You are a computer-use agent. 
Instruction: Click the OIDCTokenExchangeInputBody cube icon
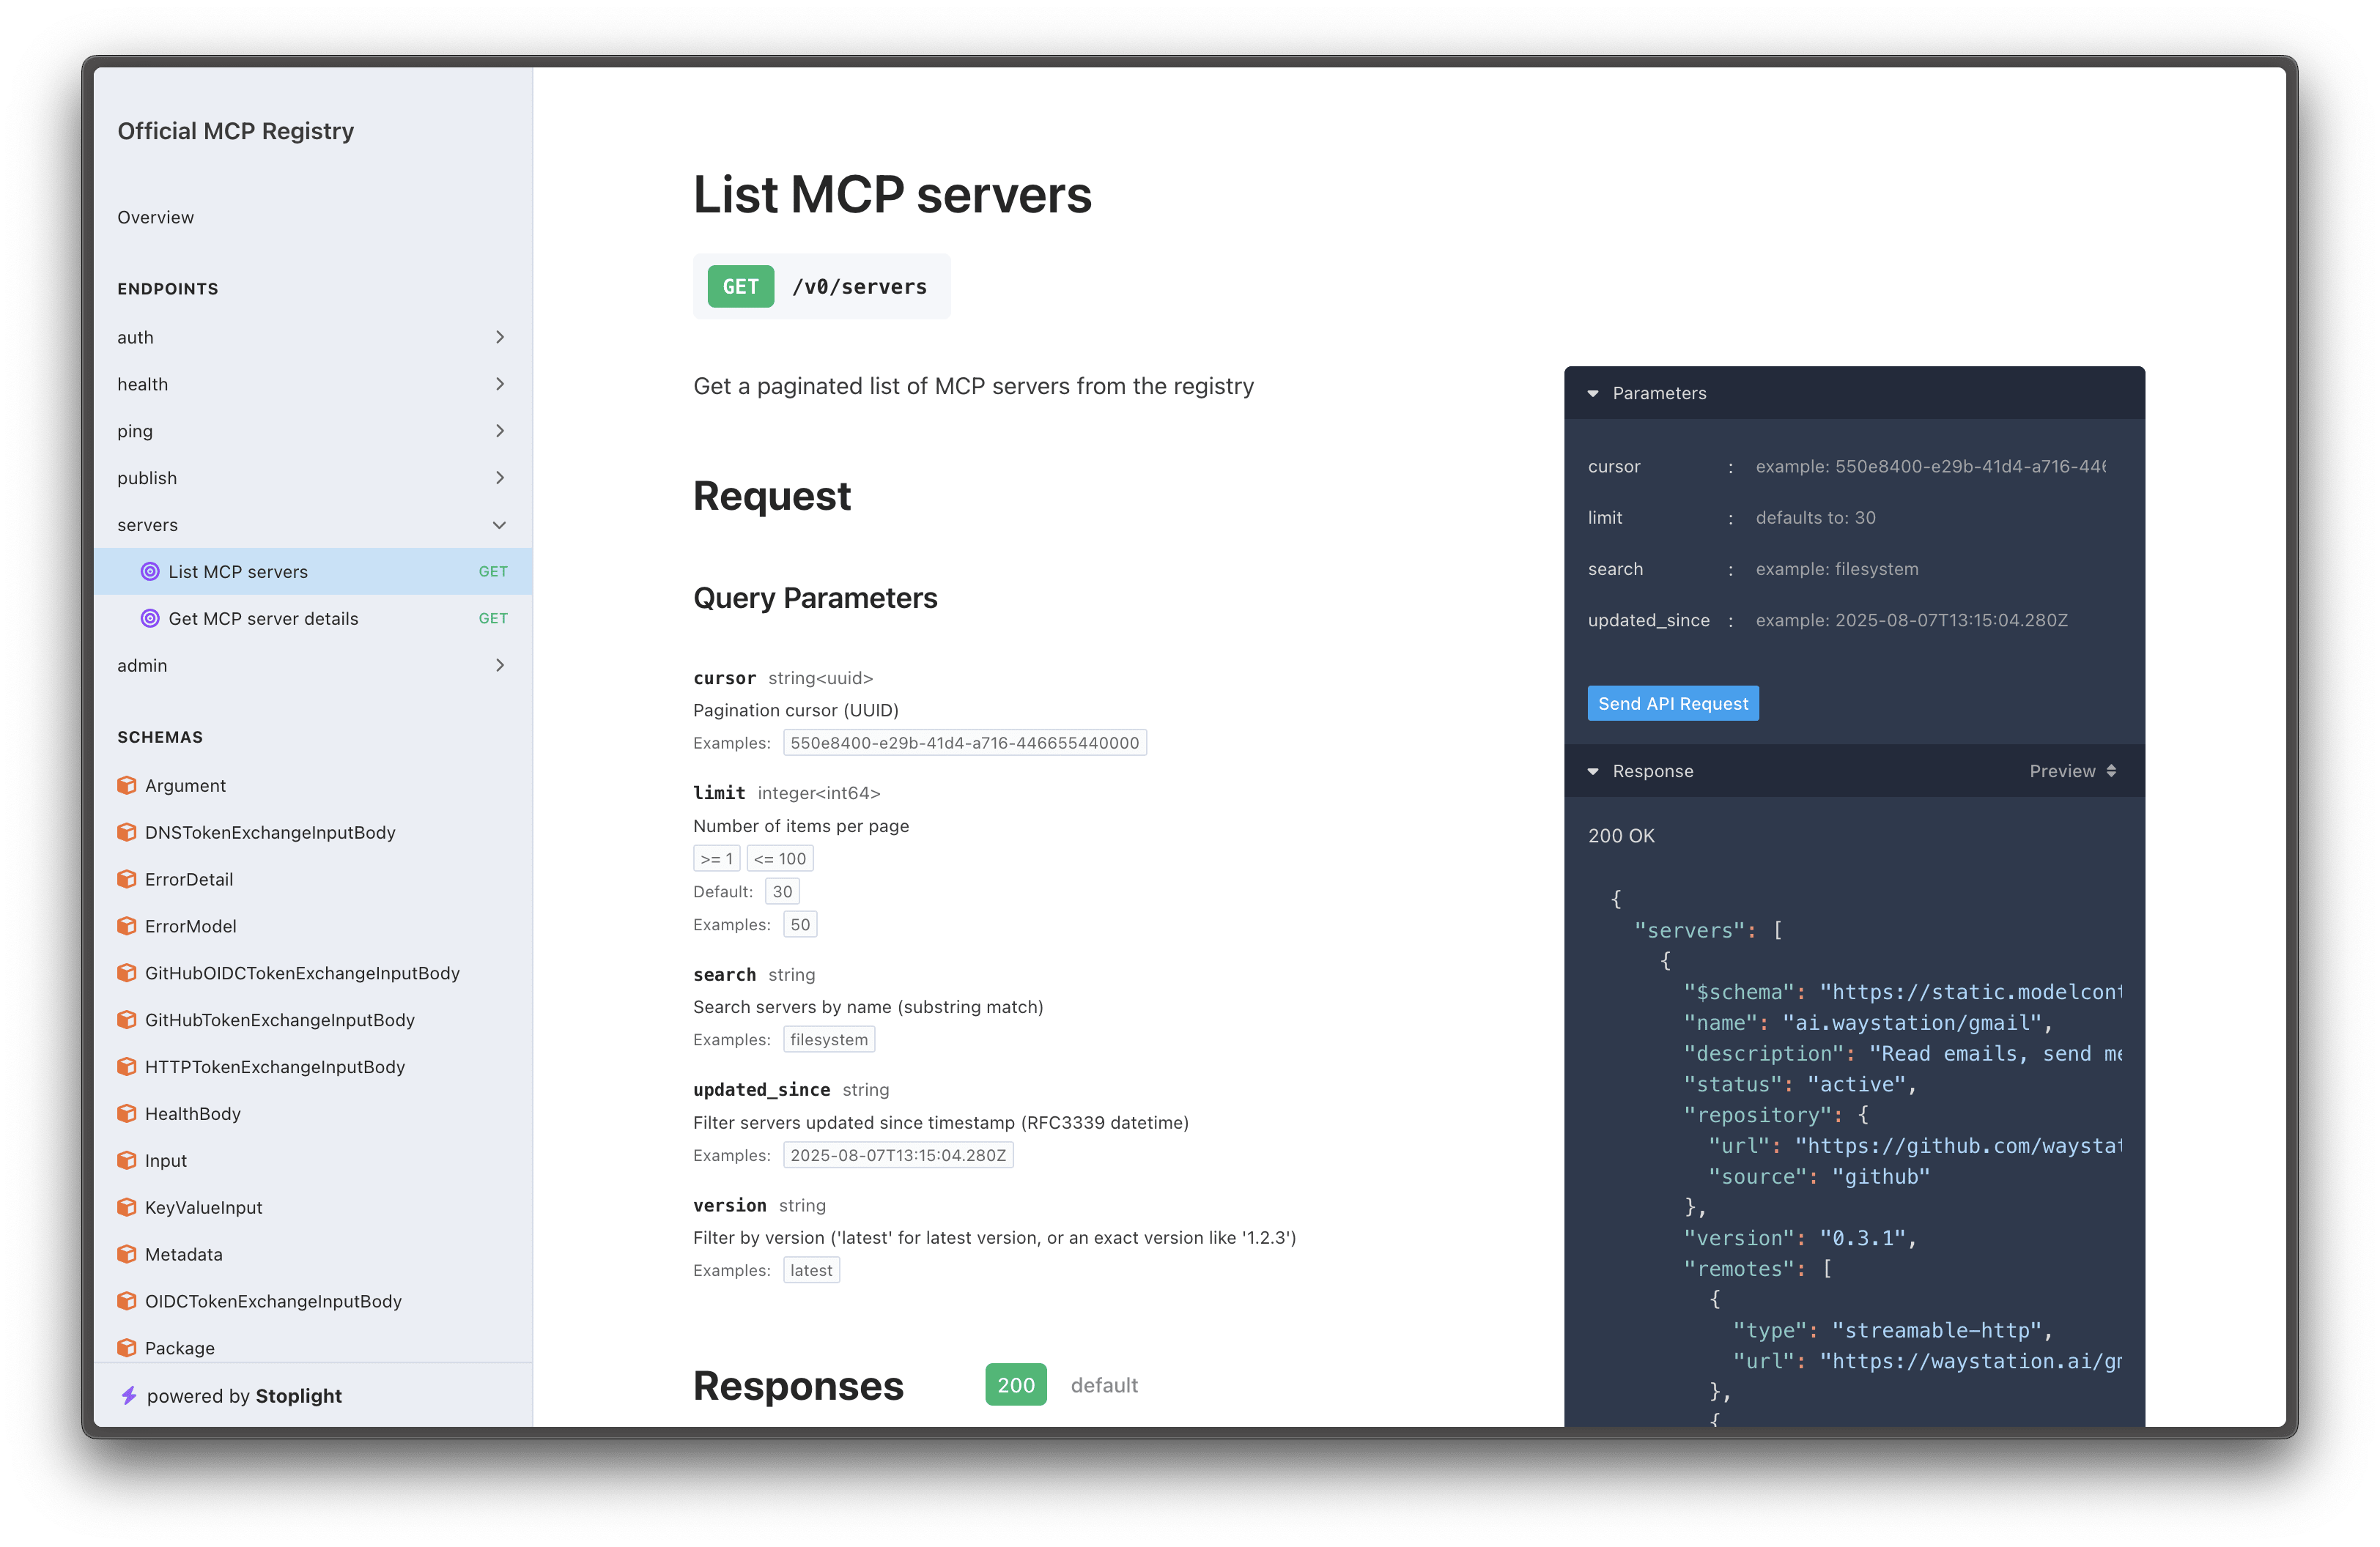tap(127, 1301)
